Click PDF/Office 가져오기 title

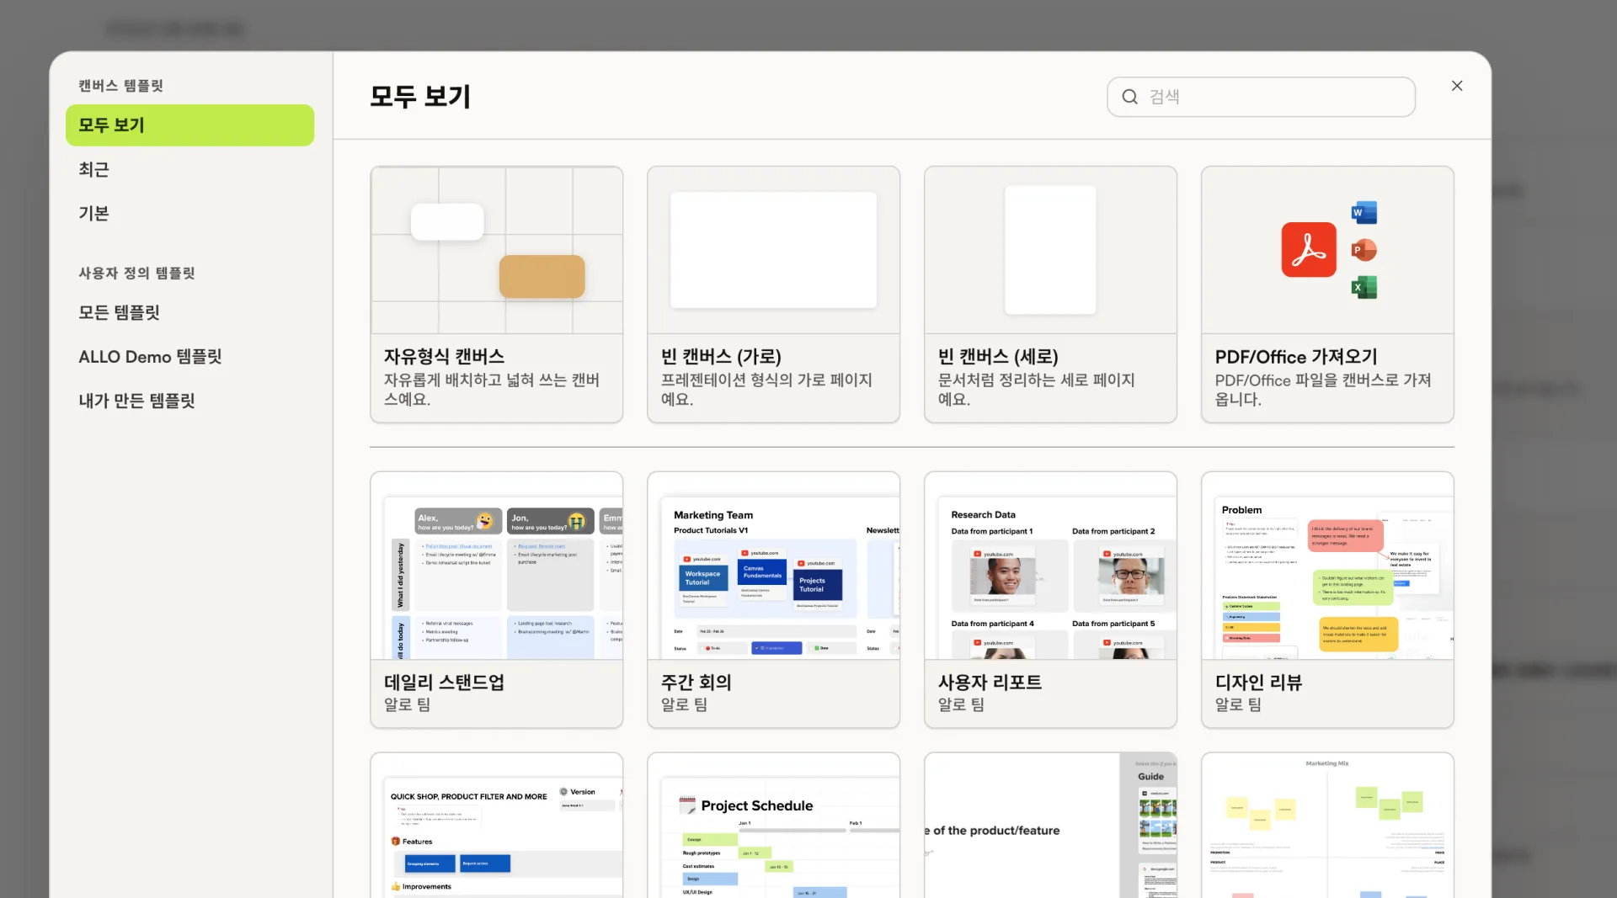[x=1296, y=357]
